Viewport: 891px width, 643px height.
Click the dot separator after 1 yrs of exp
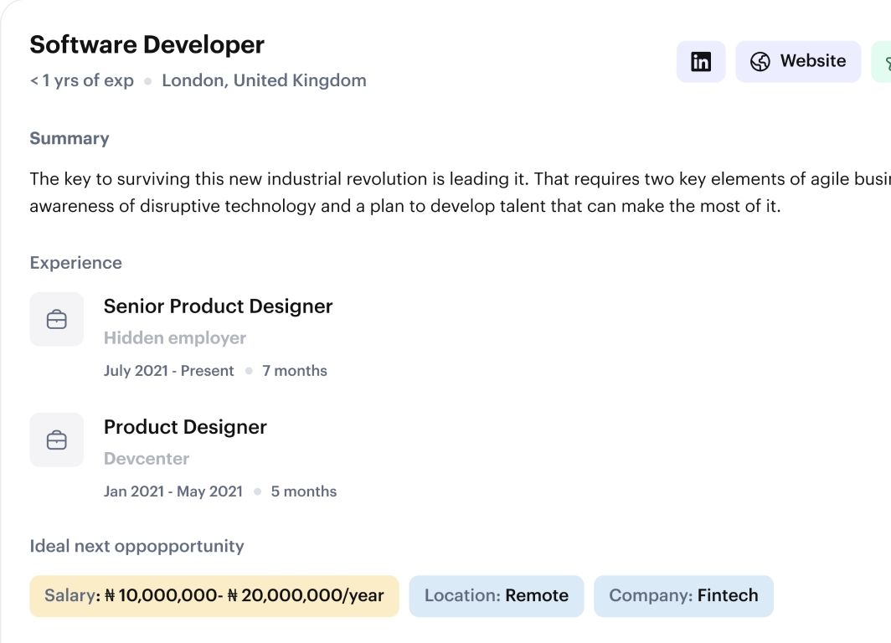(149, 80)
